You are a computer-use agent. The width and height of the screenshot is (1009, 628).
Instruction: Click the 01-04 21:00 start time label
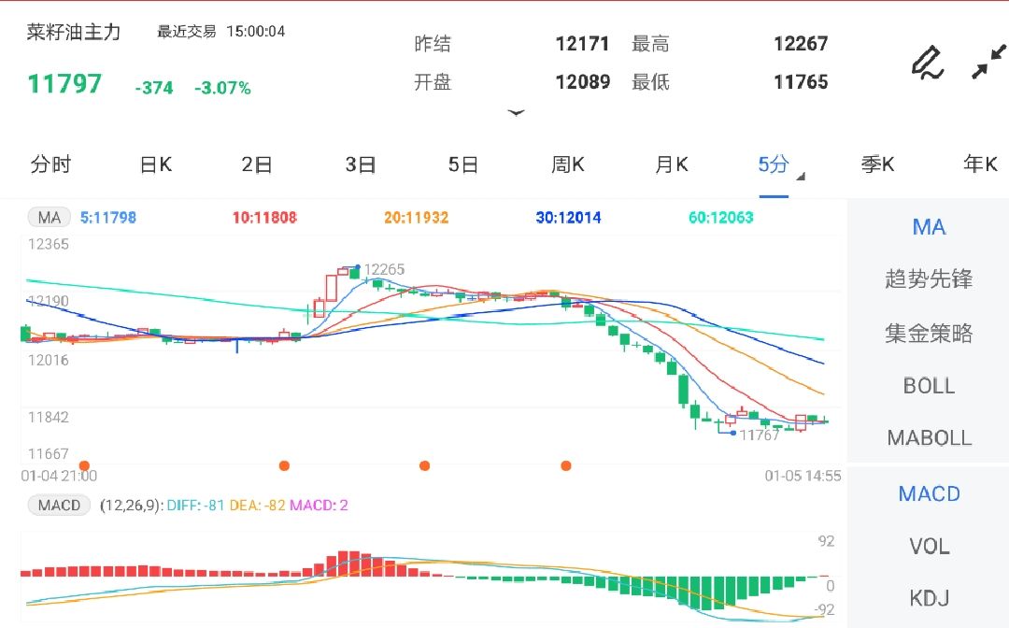[59, 477]
